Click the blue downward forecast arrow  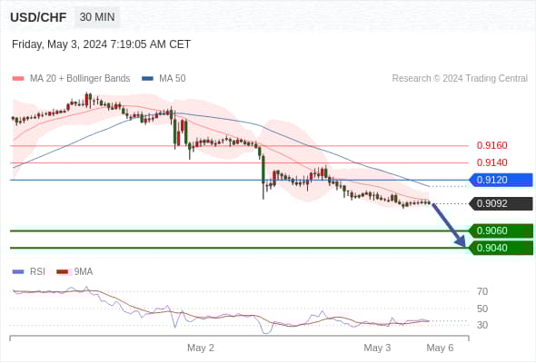[449, 225]
